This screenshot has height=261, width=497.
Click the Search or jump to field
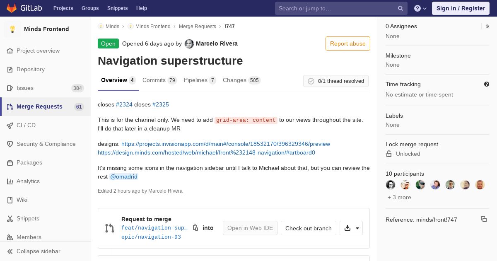coord(341,8)
